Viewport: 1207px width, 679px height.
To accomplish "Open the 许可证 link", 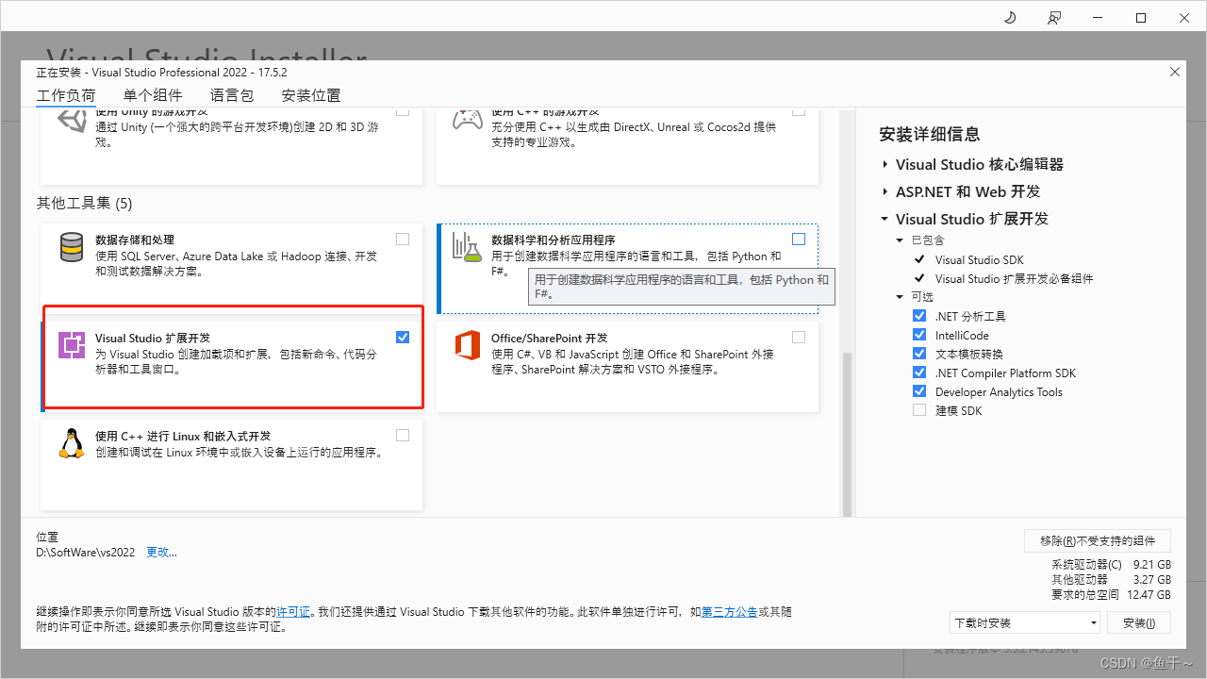I will pos(292,612).
